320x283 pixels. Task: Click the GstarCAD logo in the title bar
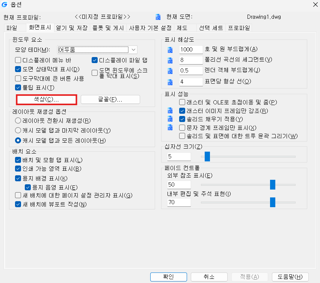coord(5,5)
